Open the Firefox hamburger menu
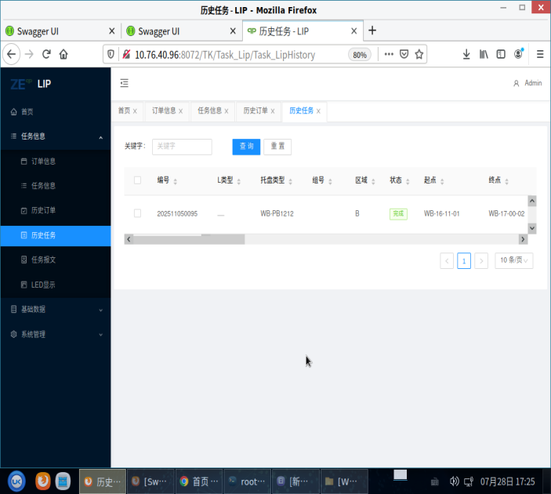The width and height of the screenshot is (551, 494). pos(540,54)
